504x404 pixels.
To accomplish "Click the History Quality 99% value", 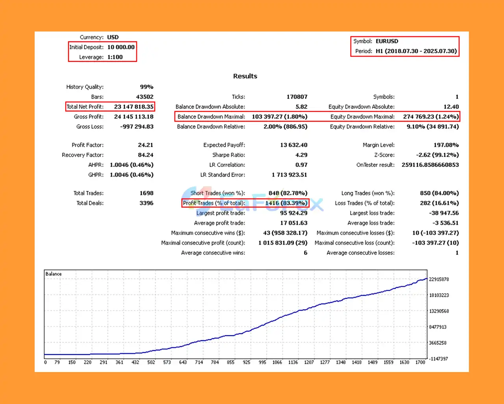I will click(x=146, y=87).
